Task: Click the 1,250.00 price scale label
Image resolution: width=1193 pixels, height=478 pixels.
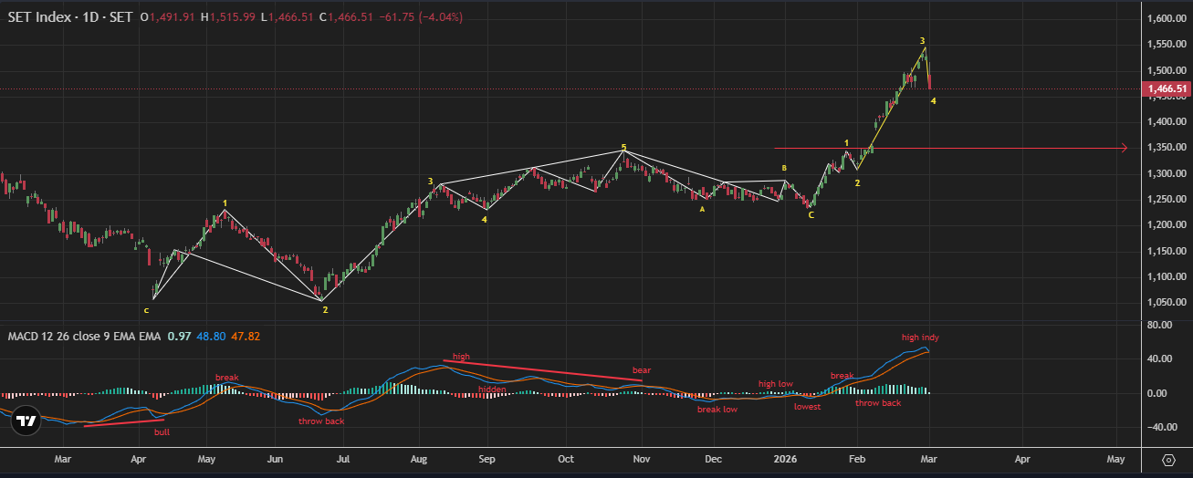Action: [x=1168, y=199]
